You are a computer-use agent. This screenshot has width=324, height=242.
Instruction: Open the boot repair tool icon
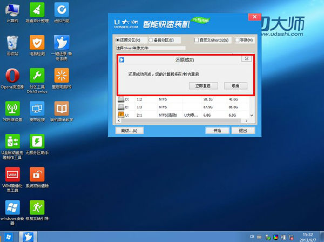37,209
